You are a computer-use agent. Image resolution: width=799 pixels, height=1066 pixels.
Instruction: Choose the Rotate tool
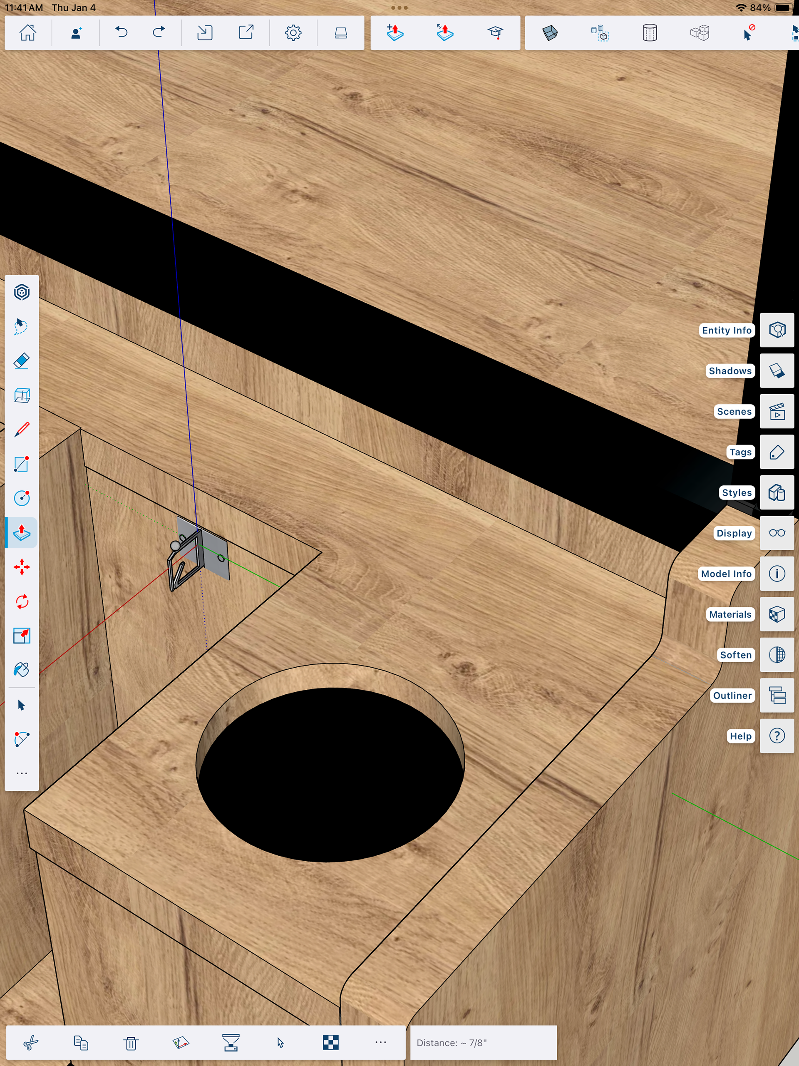click(22, 601)
